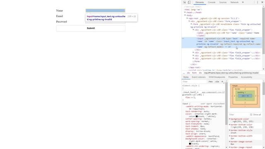Expand computed border-bottom-width property

229,136
